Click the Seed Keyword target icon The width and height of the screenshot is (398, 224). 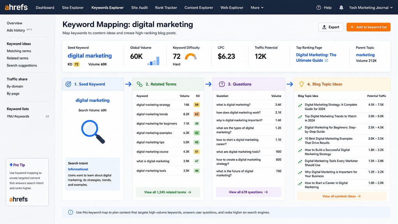[68, 84]
